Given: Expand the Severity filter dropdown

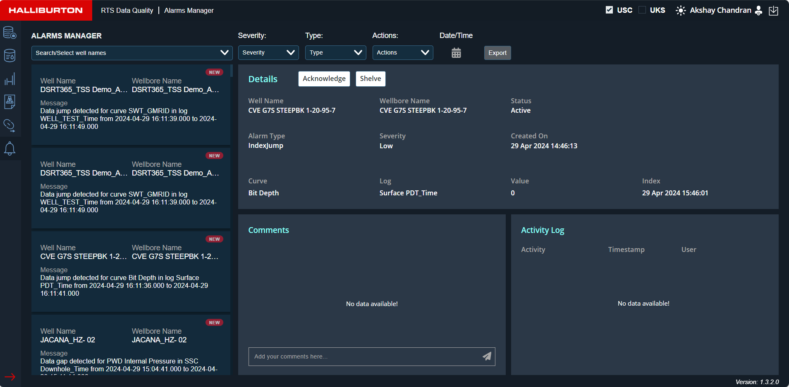Looking at the screenshot, I should pyautogui.click(x=268, y=53).
